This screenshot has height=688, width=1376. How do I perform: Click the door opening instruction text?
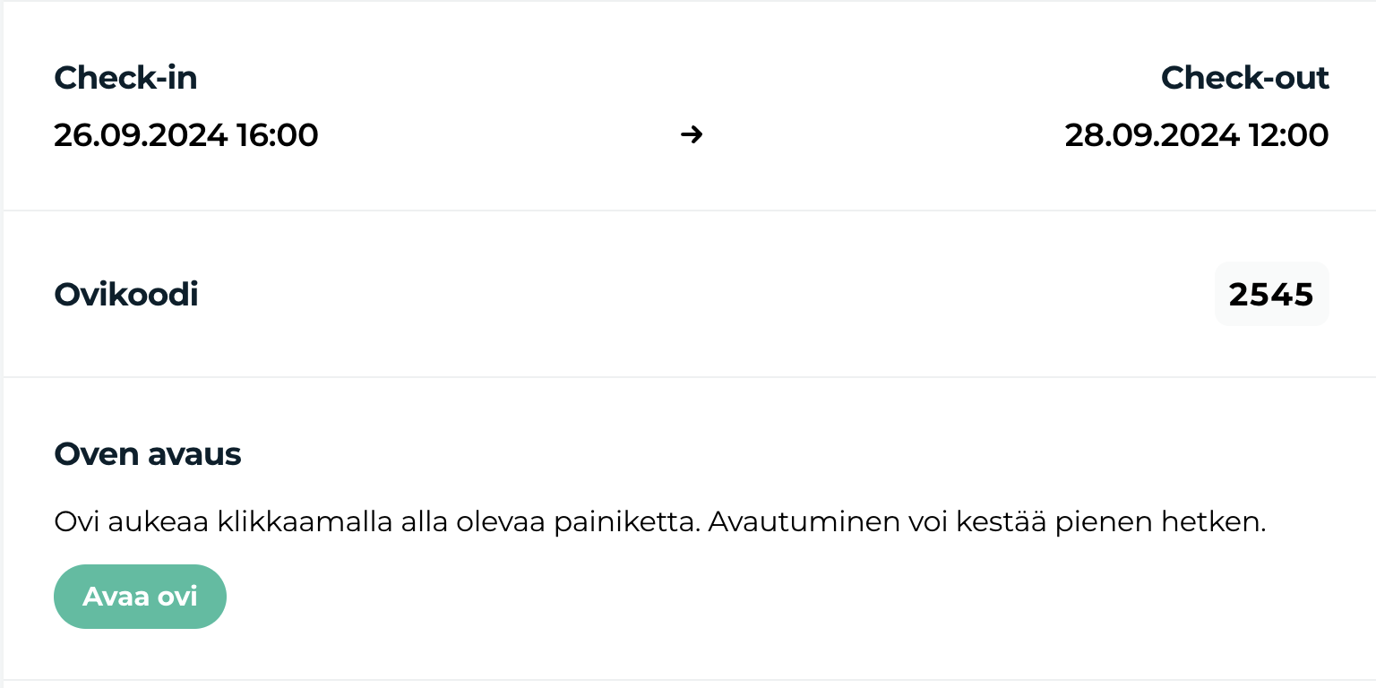(x=660, y=521)
